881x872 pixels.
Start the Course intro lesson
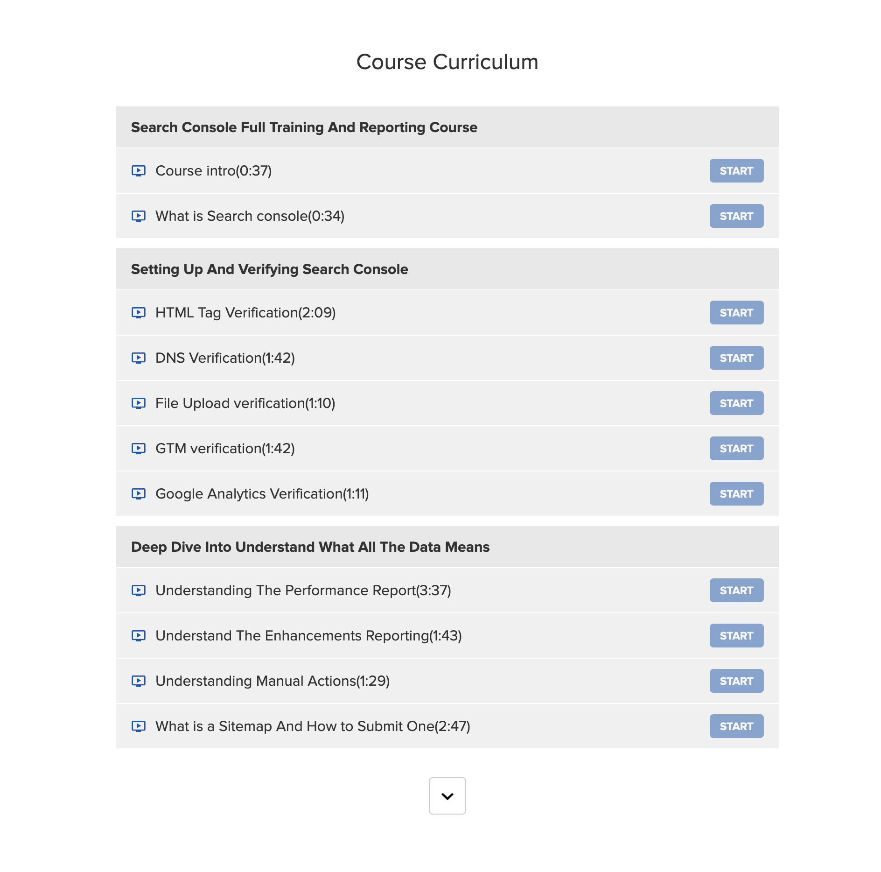pyautogui.click(x=736, y=171)
